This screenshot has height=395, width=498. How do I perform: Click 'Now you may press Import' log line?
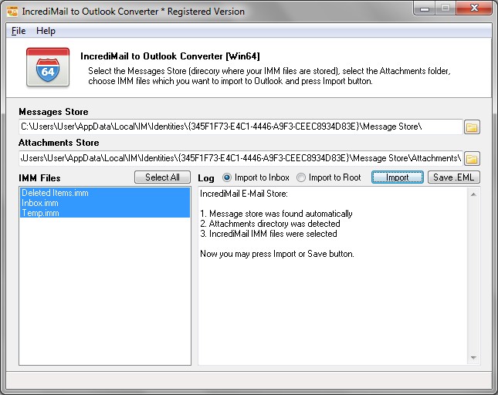[x=277, y=254]
